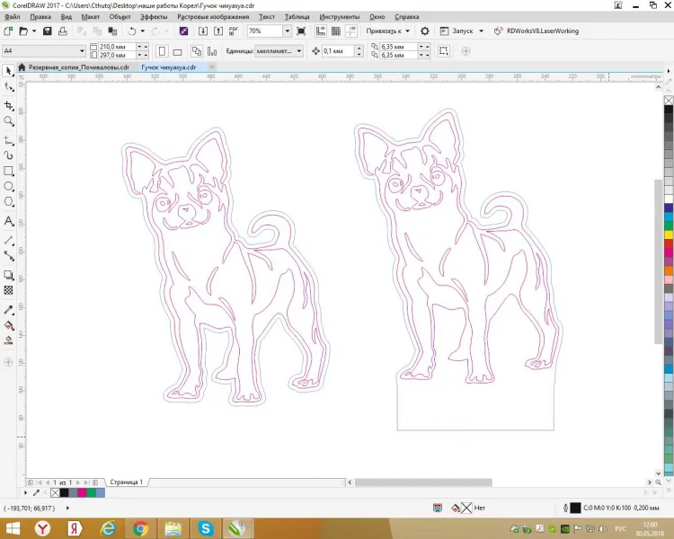Click the RDWorksV8.LaserWorking button
Image resolution: width=674 pixels, height=539 pixels.
click(537, 31)
